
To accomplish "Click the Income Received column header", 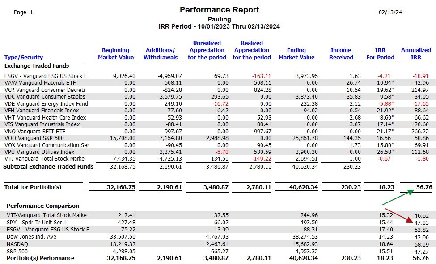I will coord(341,54).
